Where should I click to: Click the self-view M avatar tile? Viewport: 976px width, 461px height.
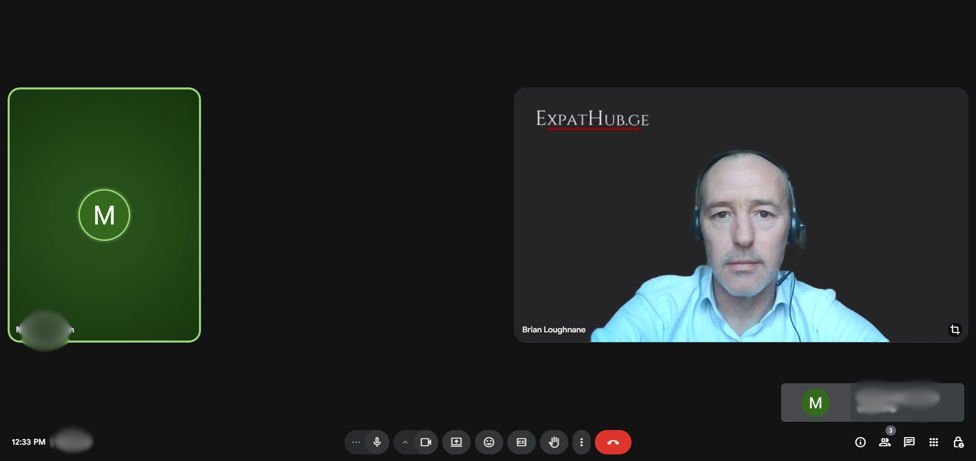point(816,403)
